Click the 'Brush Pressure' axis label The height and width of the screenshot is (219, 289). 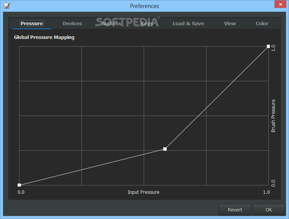[273, 116]
